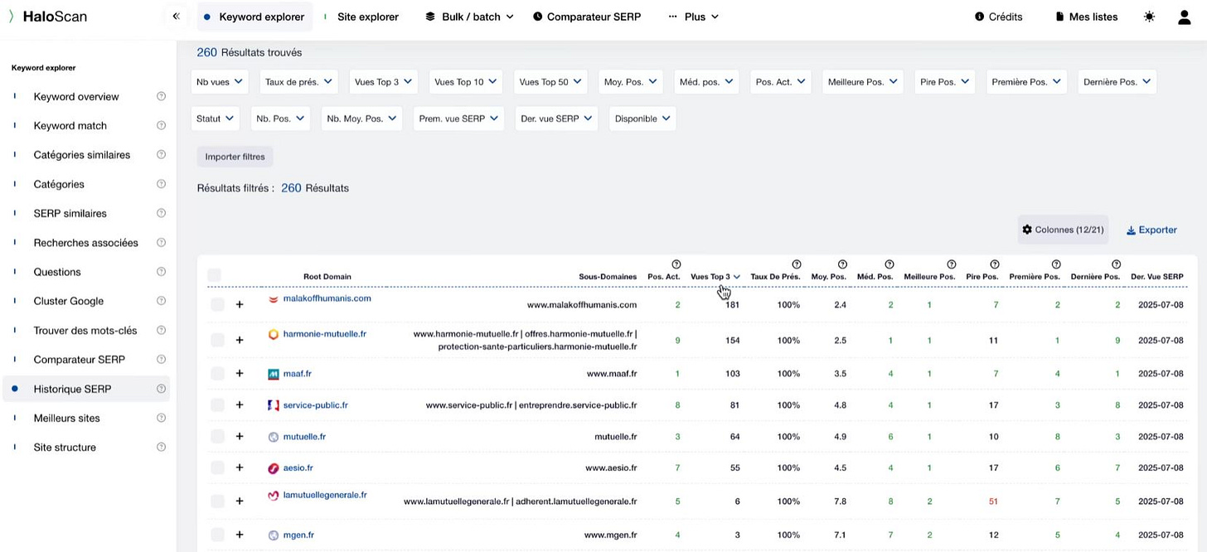The image size is (1207, 552).
Task: Expand the malakoffhumanis.com row with plus
Action: [240, 305]
